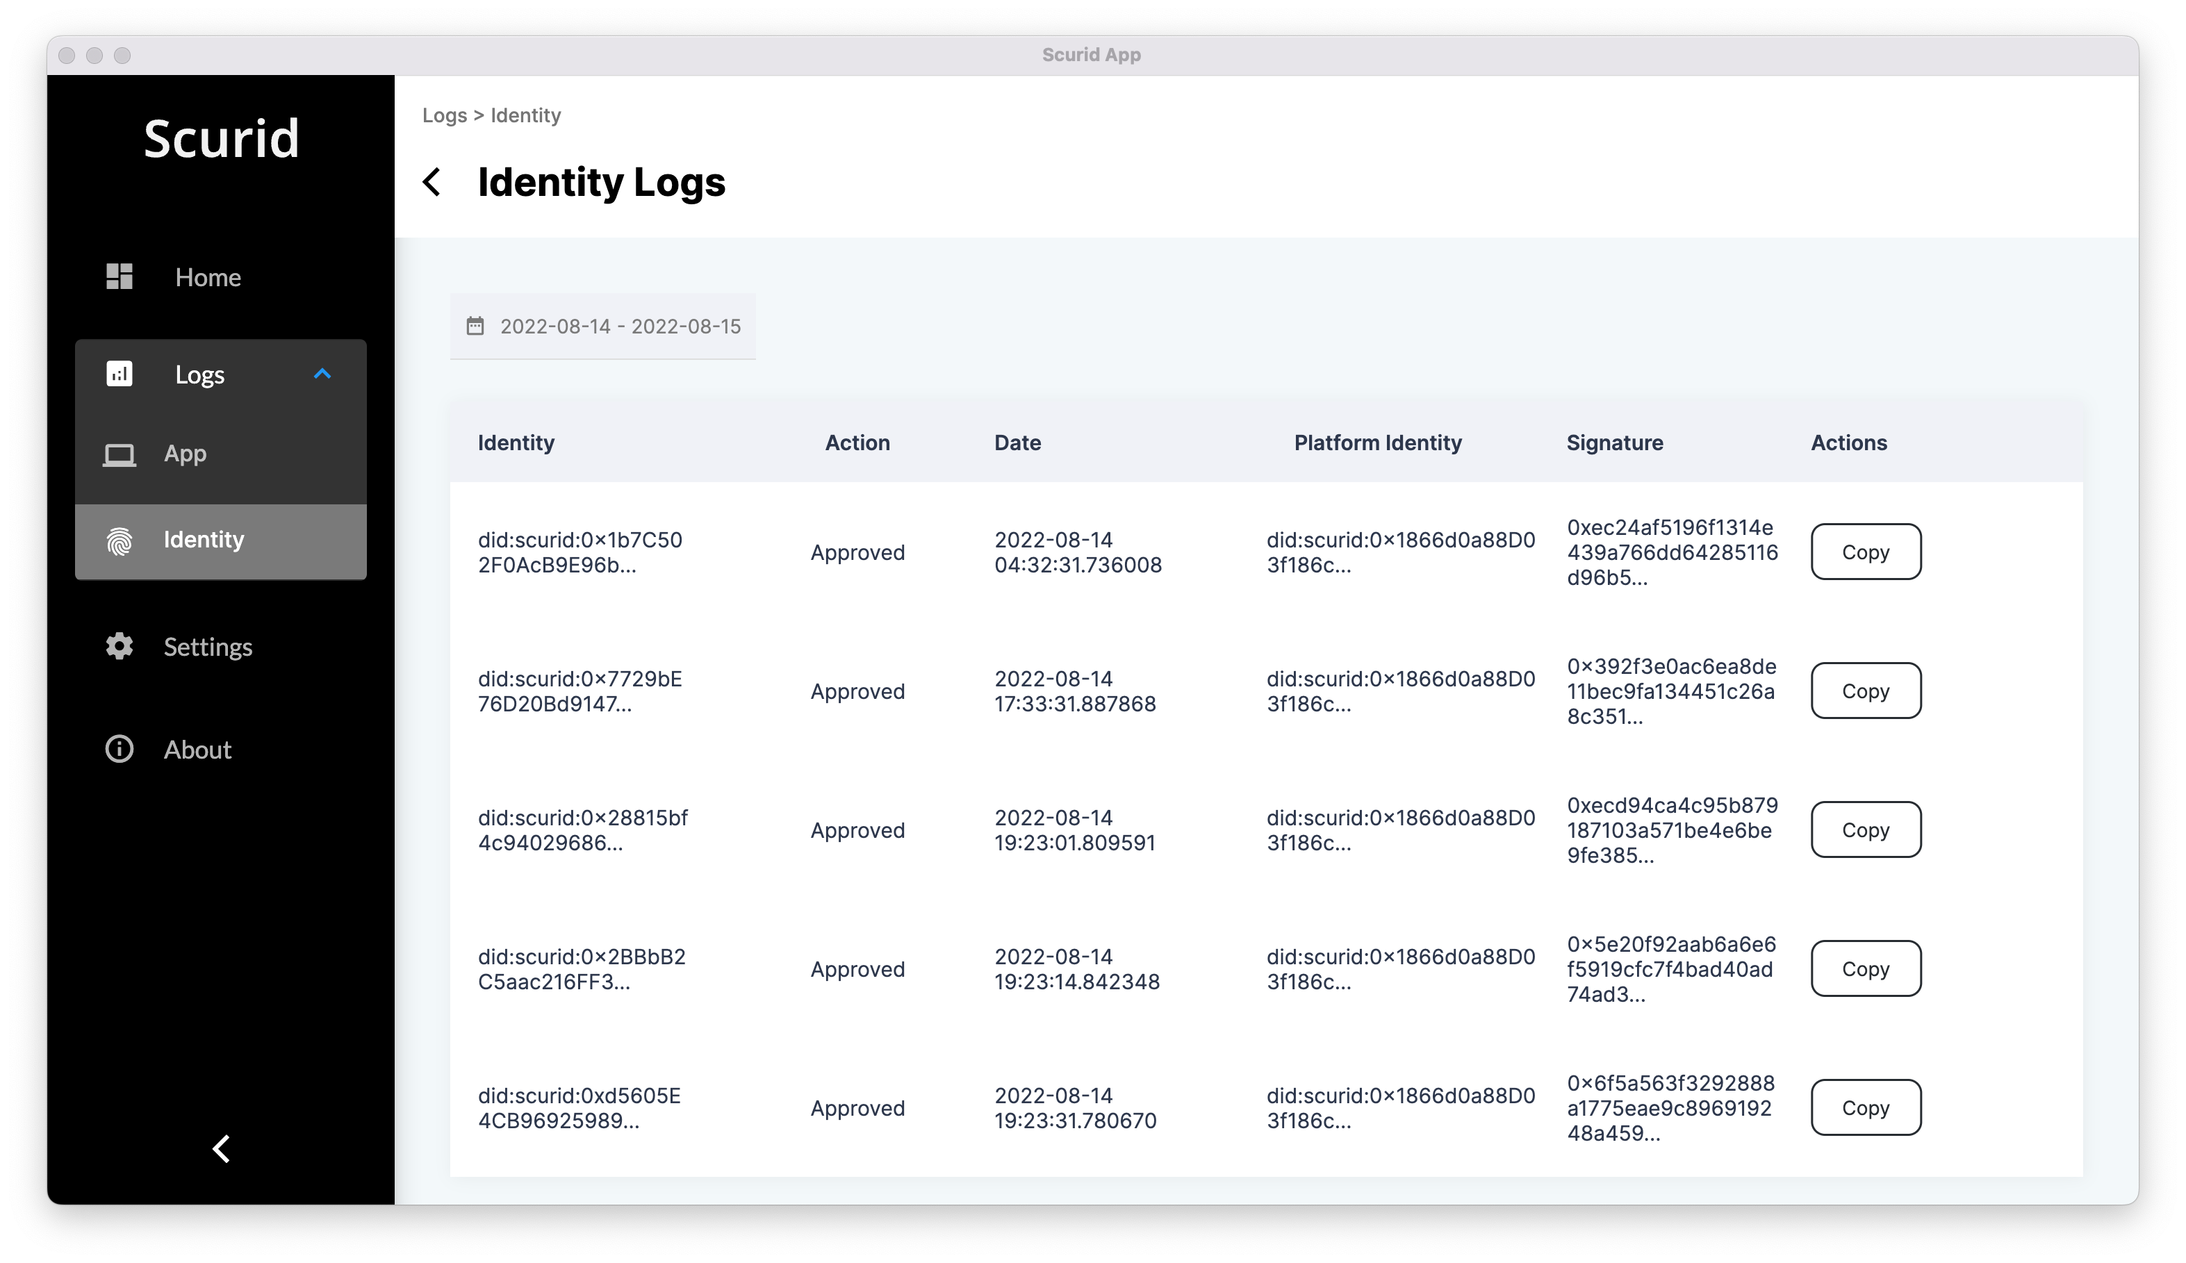Click the App laptop icon
The width and height of the screenshot is (2186, 1263).
(119, 454)
